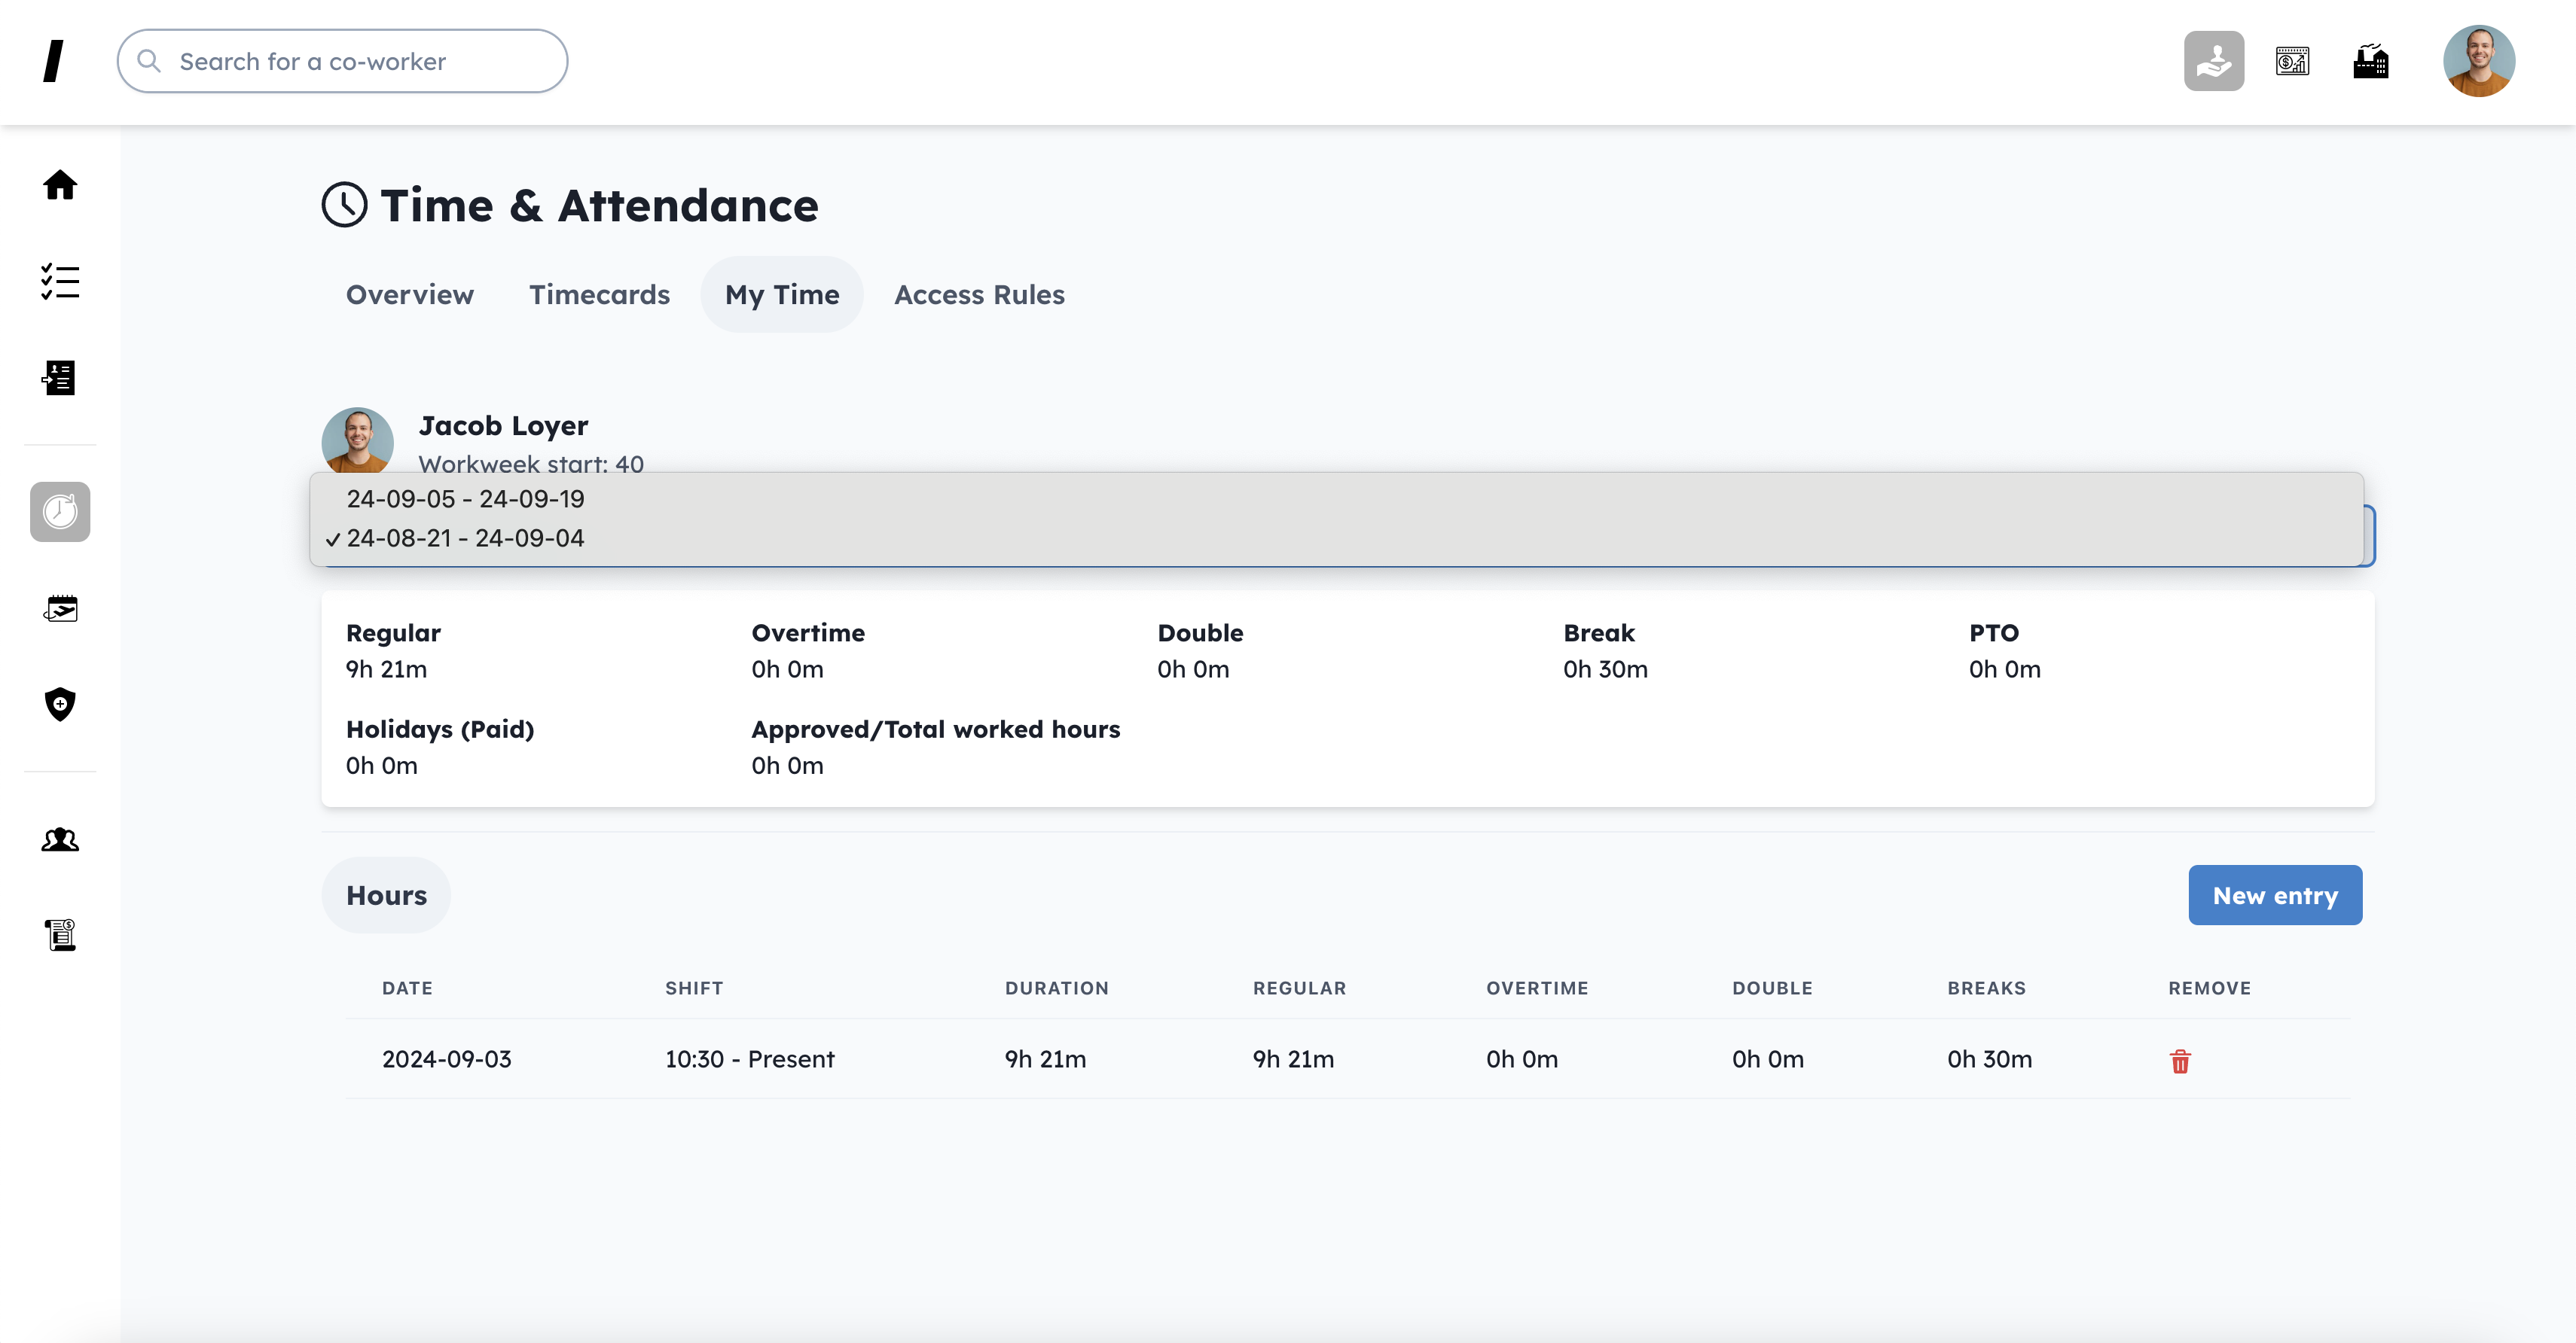Viewport: 2576px width, 1343px height.
Task: Click the New entry button
Action: [x=2274, y=895]
